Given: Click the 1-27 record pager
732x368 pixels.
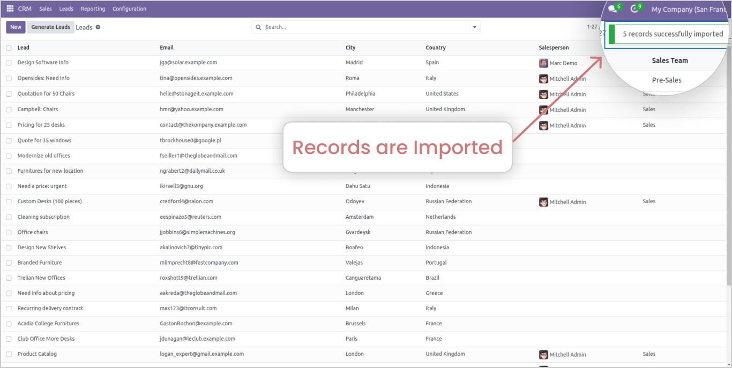Looking at the screenshot, I should pos(593,27).
